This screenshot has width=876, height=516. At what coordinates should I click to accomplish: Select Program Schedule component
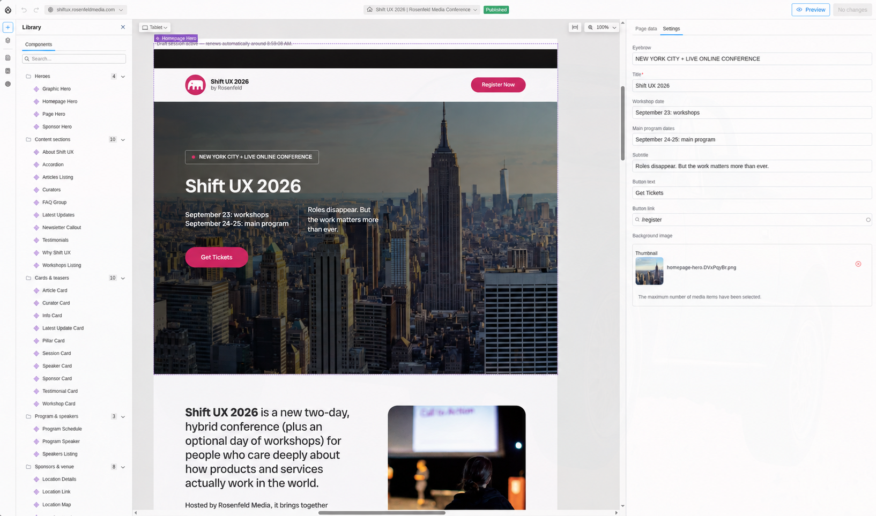pyautogui.click(x=62, y=429)
